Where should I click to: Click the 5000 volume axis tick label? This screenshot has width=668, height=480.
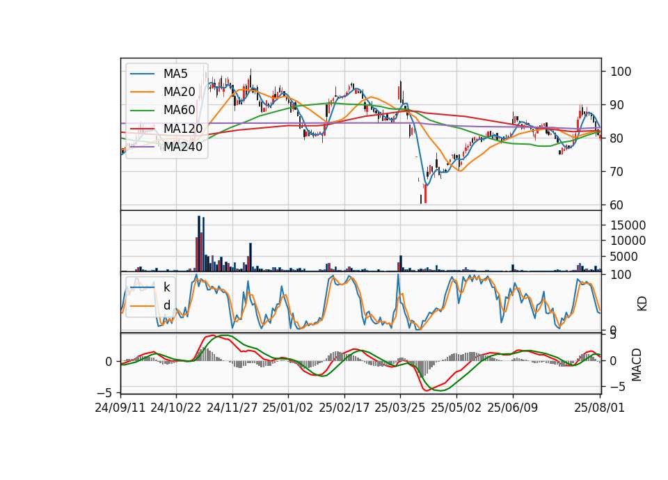point(624,257)
